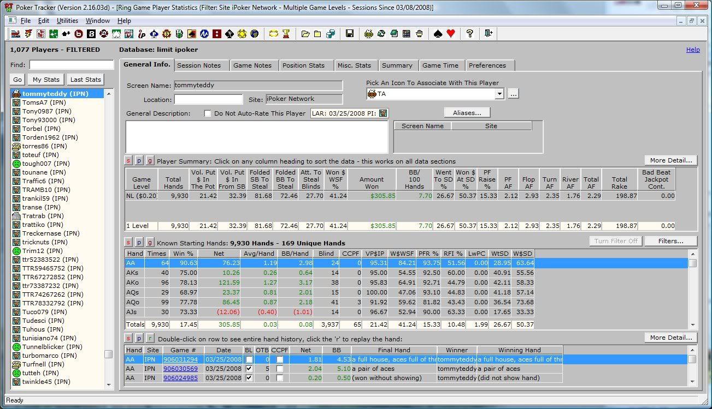Viewport: 712px width, 409px height.
Task: Click the database cylinders toolbar icon
Action: click(x=331, y=34)
